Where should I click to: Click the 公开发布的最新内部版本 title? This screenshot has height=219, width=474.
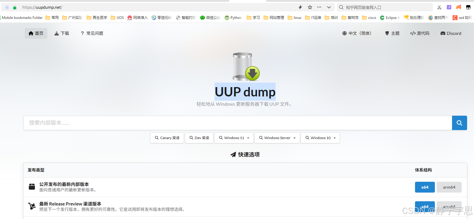tap(64, 184)
